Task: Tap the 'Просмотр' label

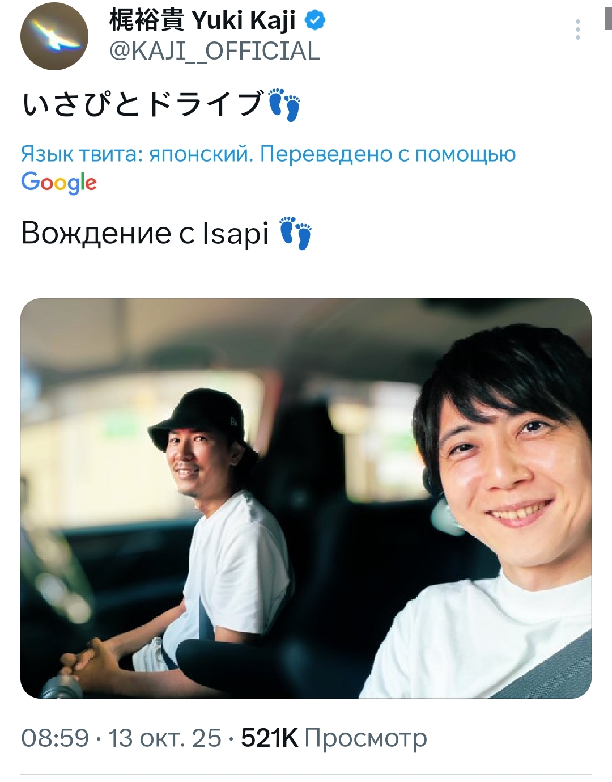Action: click(x=365, y=739)
